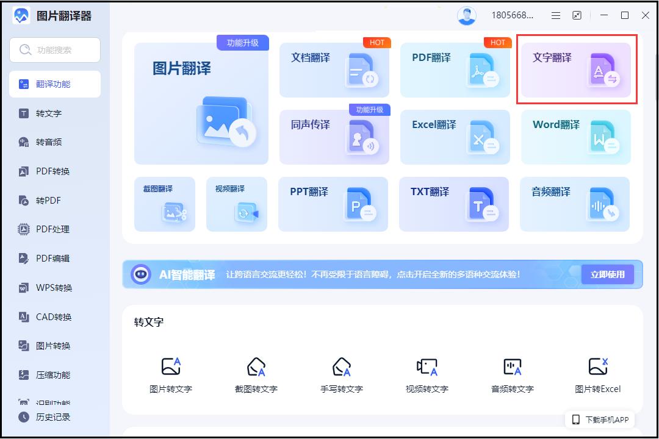The image size is (659, 439).
Task: Open the 文字翻译 highlighted card
Action: [x=574, y=69]
